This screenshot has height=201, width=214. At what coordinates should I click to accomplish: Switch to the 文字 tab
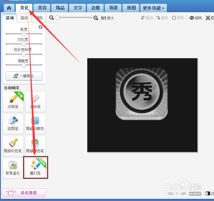click(78, 8)
